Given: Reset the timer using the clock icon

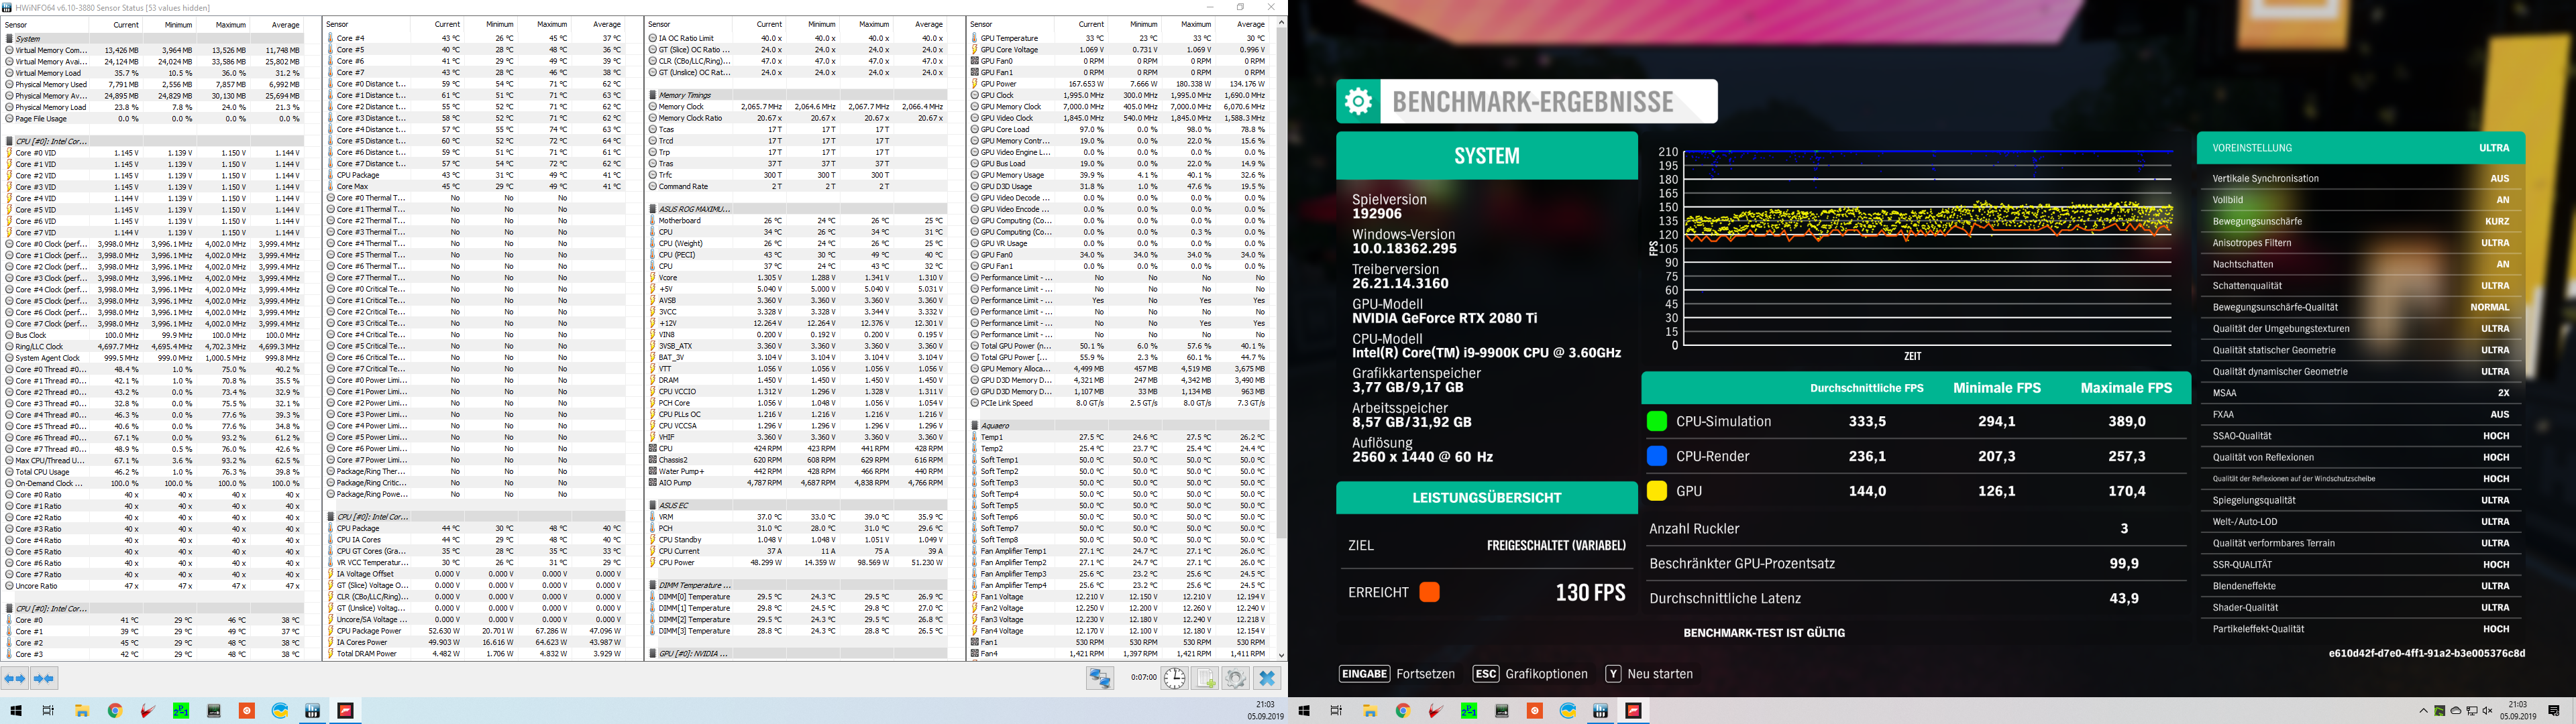Looking at the screenshot, I should (x=1174, y=678).
